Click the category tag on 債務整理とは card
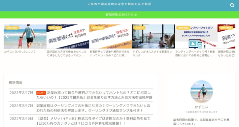 (55, 28)
